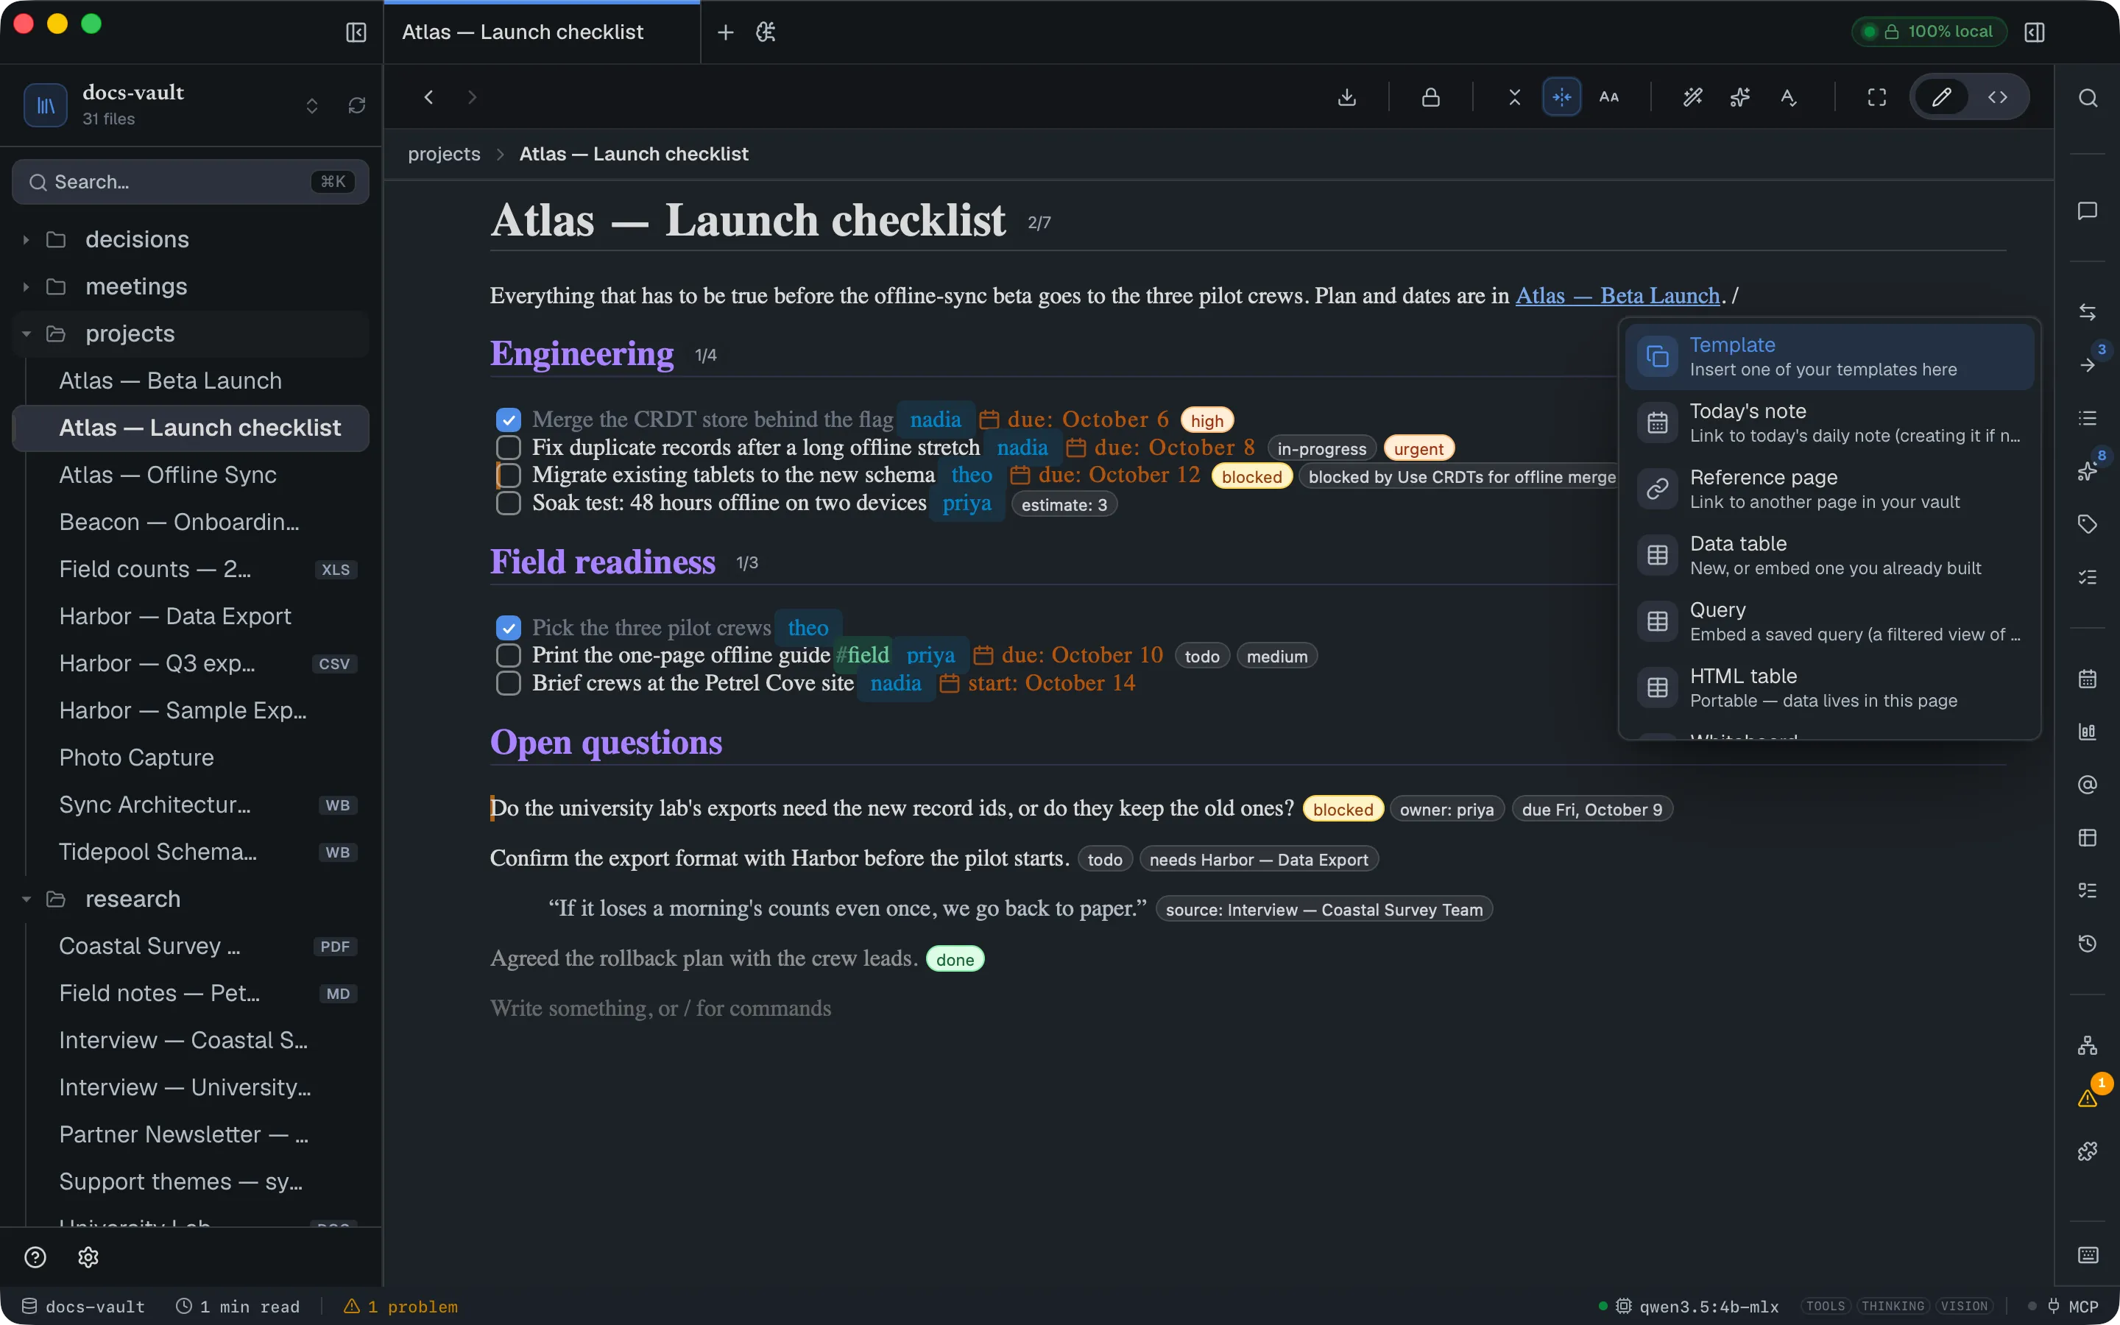Collapse the left sidebar panel icon

tap(356, 32)
